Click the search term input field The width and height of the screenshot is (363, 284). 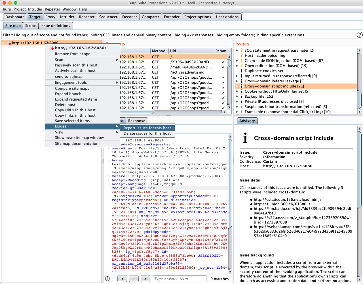180,279
